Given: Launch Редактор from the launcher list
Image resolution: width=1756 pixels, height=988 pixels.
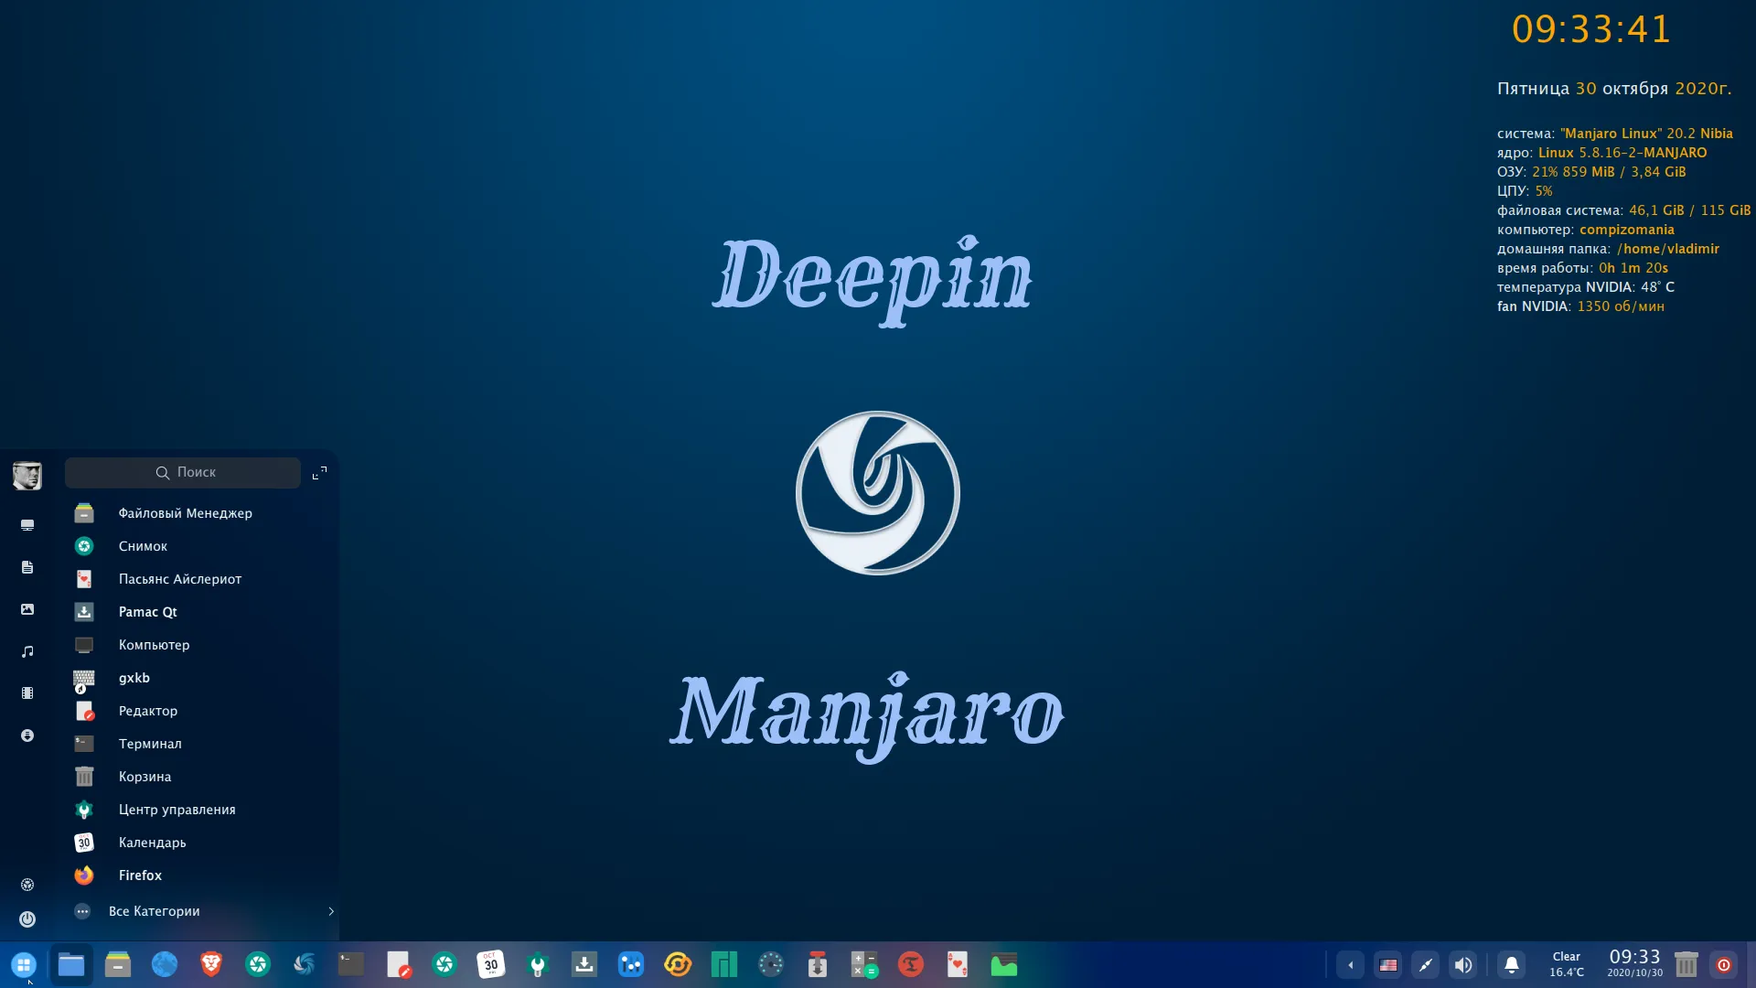Looking at the screenshot, I should [198, 711].
